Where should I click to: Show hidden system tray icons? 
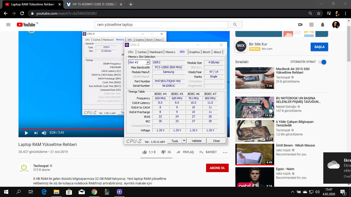click(292, 192)
